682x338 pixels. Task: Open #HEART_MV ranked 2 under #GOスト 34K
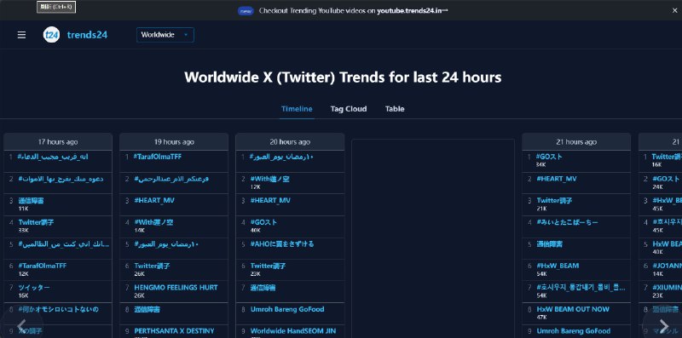tap(557, 179)
